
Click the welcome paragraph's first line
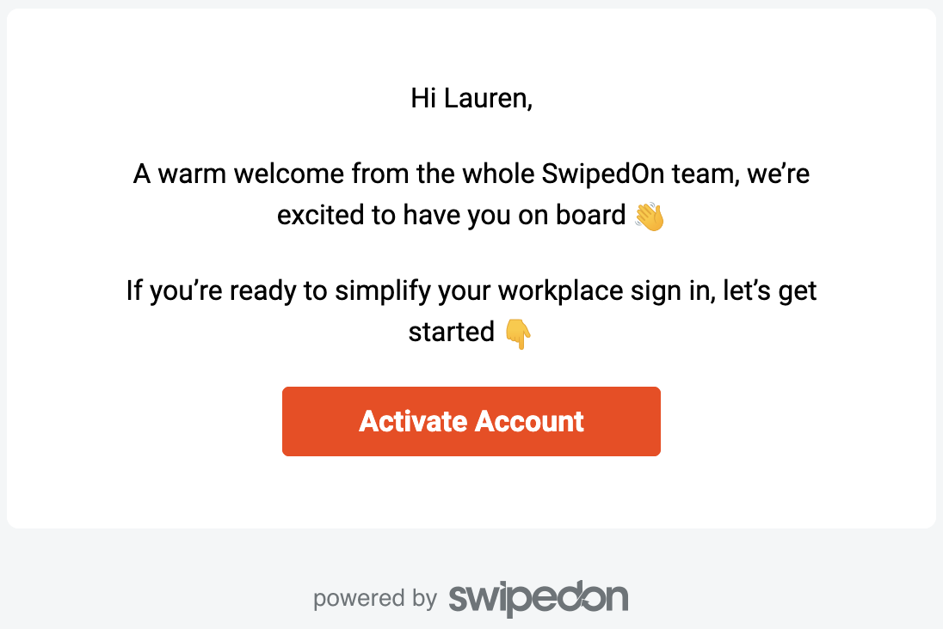(471, 173)
